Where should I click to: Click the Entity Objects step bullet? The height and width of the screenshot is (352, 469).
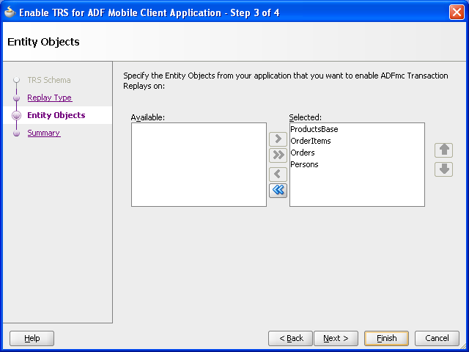tap(16, 116)
